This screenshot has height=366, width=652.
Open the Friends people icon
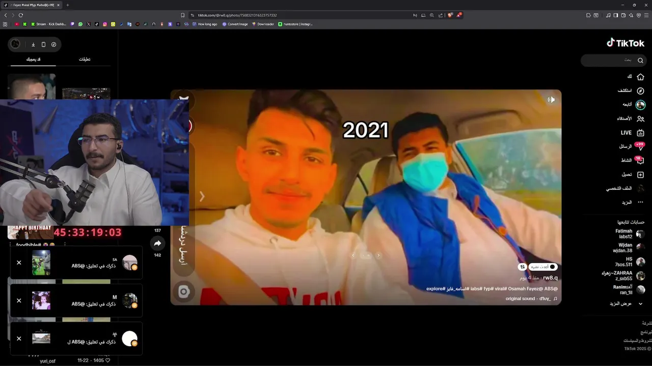click(640, 118)
